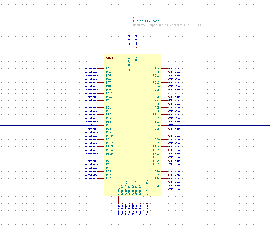Select pin PC9 on the left column
Screen dimensions: 270x225
(108, 178)
